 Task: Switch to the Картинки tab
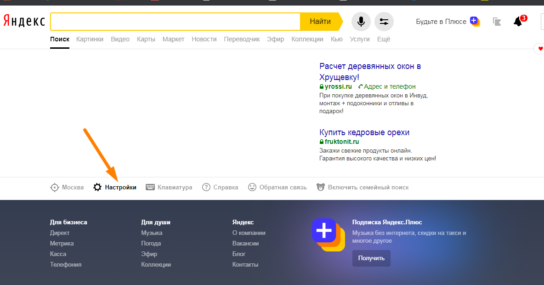90,39
